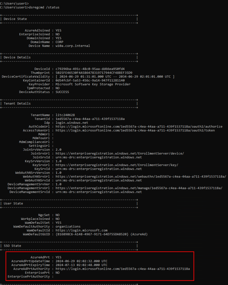228x285 pixels.
Task: Click the 'dsregcmd /status' command text
Action: 44,8
